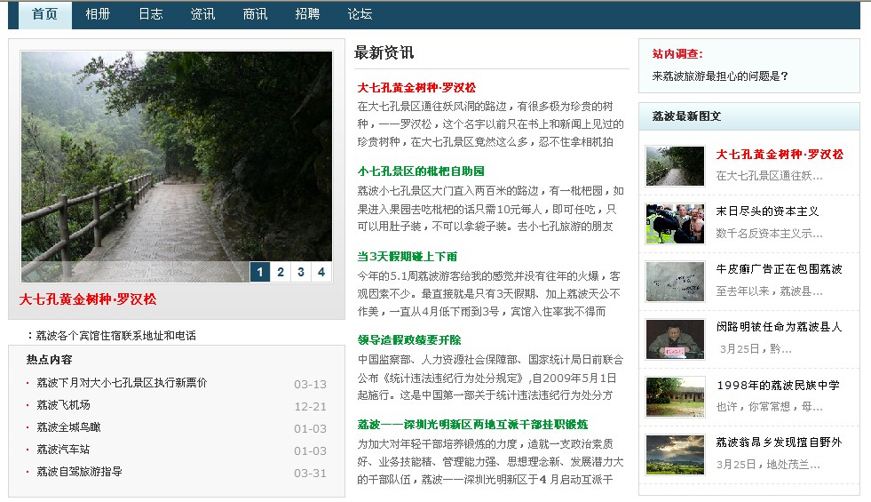Jump to slide 4 of the slideshow
The height and width of the screenshot is (502, 871).
tap(321, 272)
